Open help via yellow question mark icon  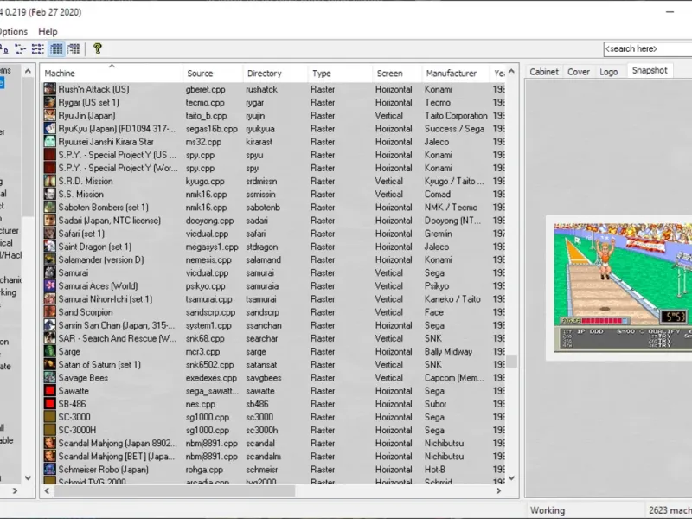98,48
